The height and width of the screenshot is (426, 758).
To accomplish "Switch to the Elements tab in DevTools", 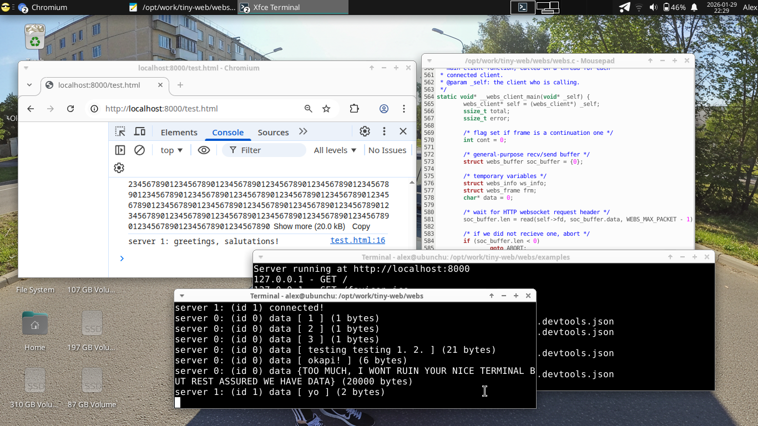I will (x=179, y=132).
